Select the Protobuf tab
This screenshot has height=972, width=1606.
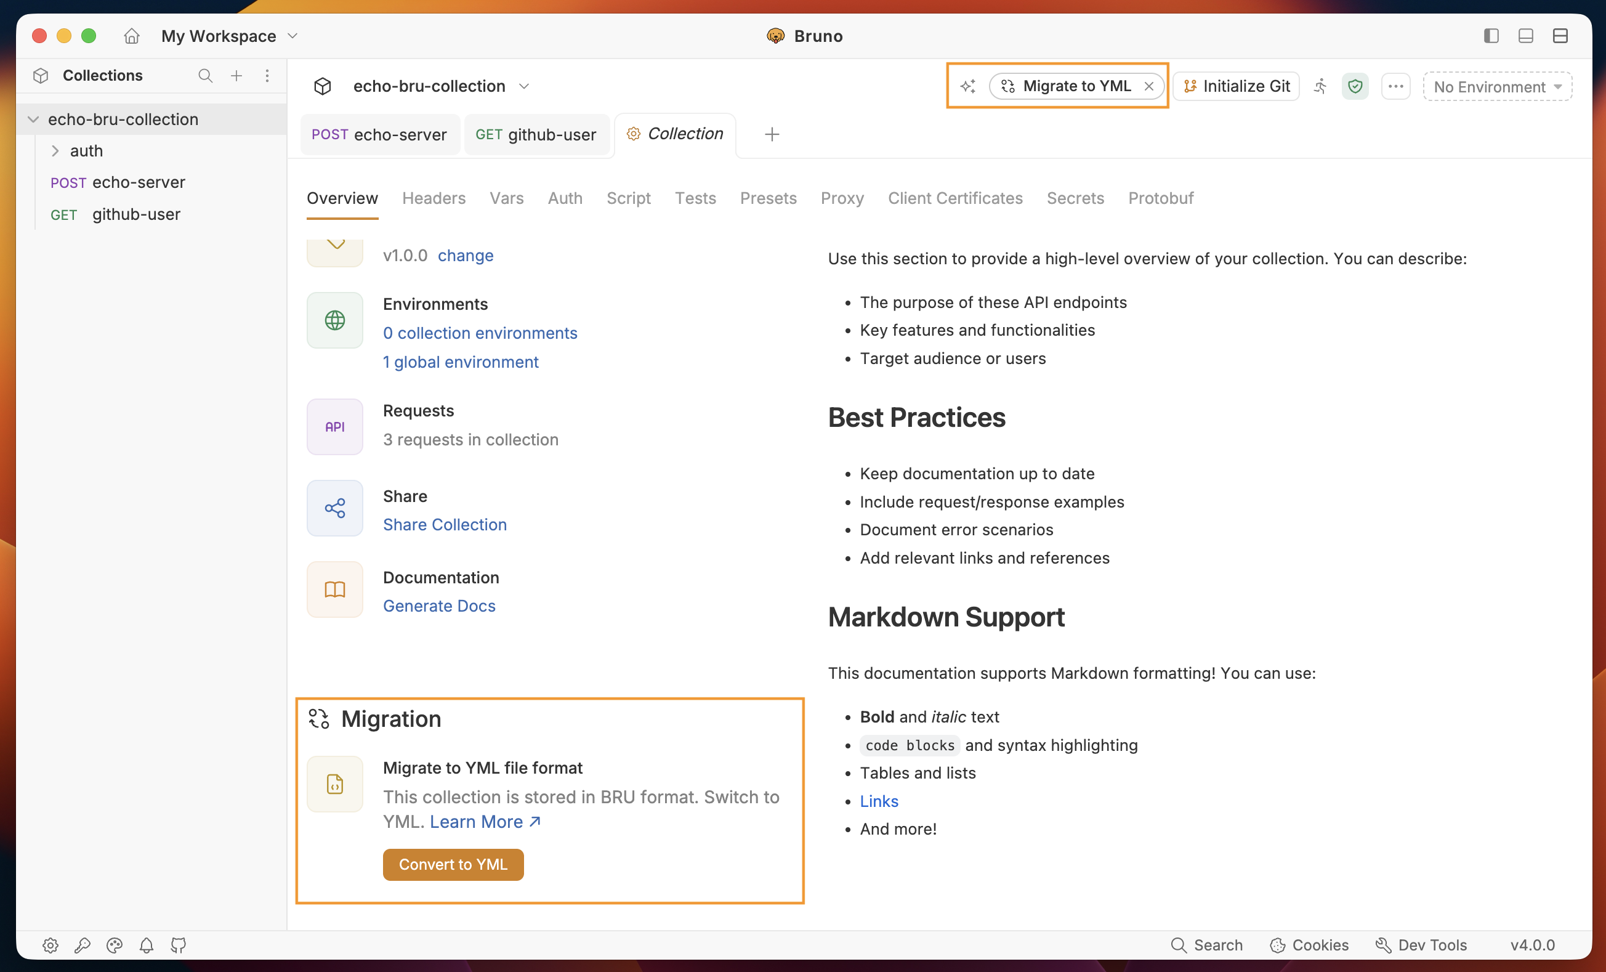1161,198
